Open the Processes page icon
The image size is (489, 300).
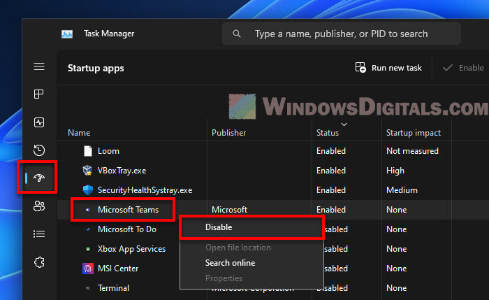pos(39,94)
